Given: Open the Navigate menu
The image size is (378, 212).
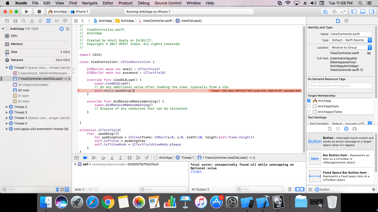Looking at the screenshot, I should 90,3.
